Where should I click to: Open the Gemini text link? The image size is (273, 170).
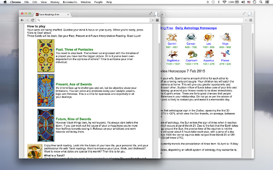pyautogui.click(x=172, y=44)
